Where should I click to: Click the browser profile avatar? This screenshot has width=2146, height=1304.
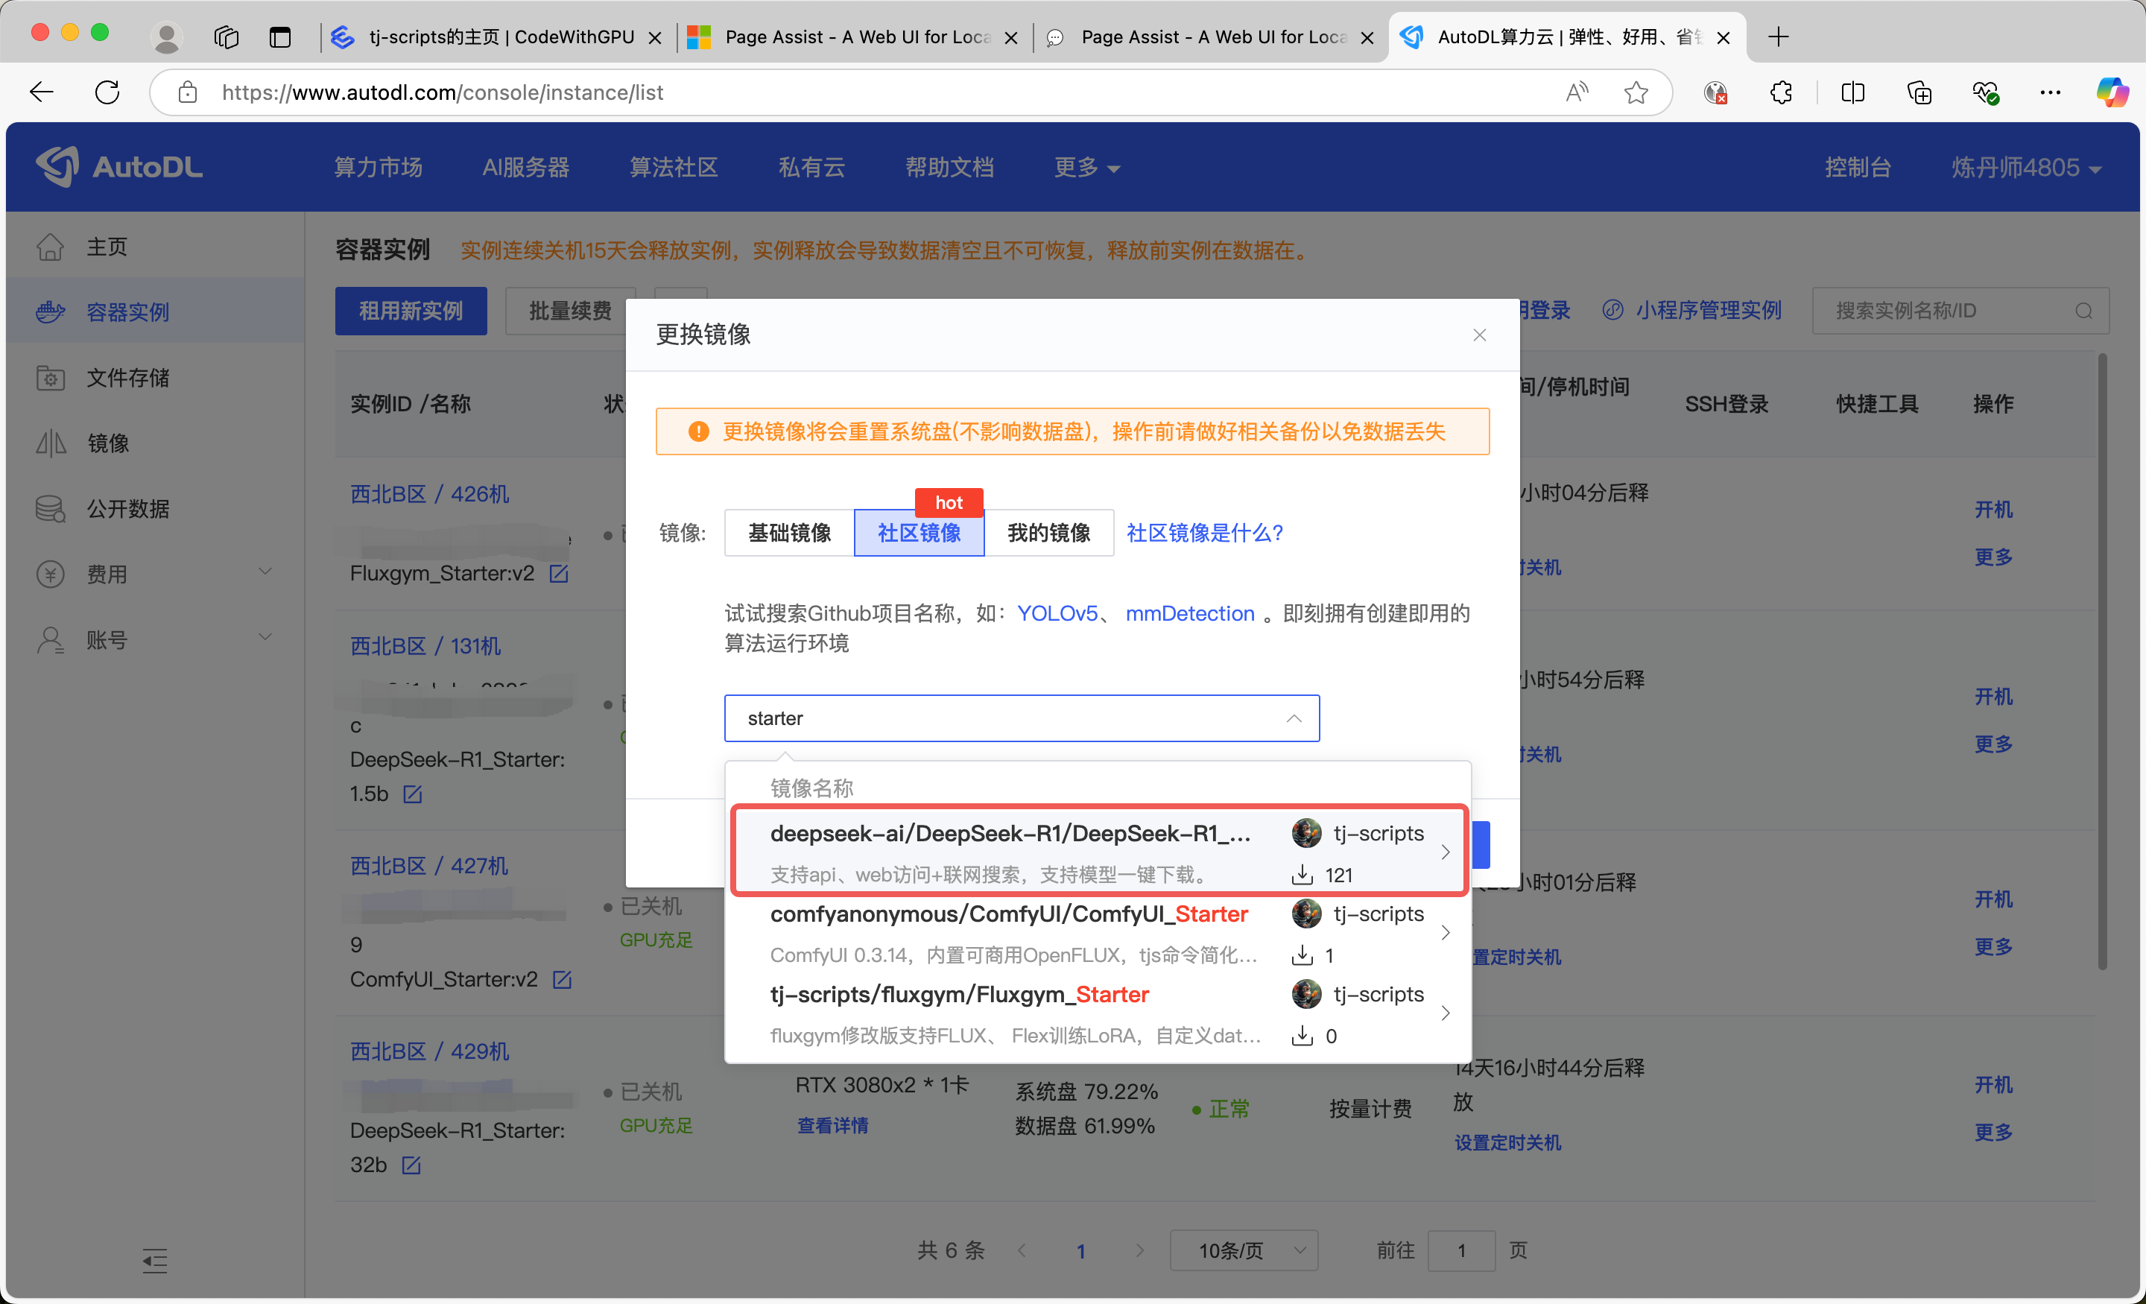(165, 37)
